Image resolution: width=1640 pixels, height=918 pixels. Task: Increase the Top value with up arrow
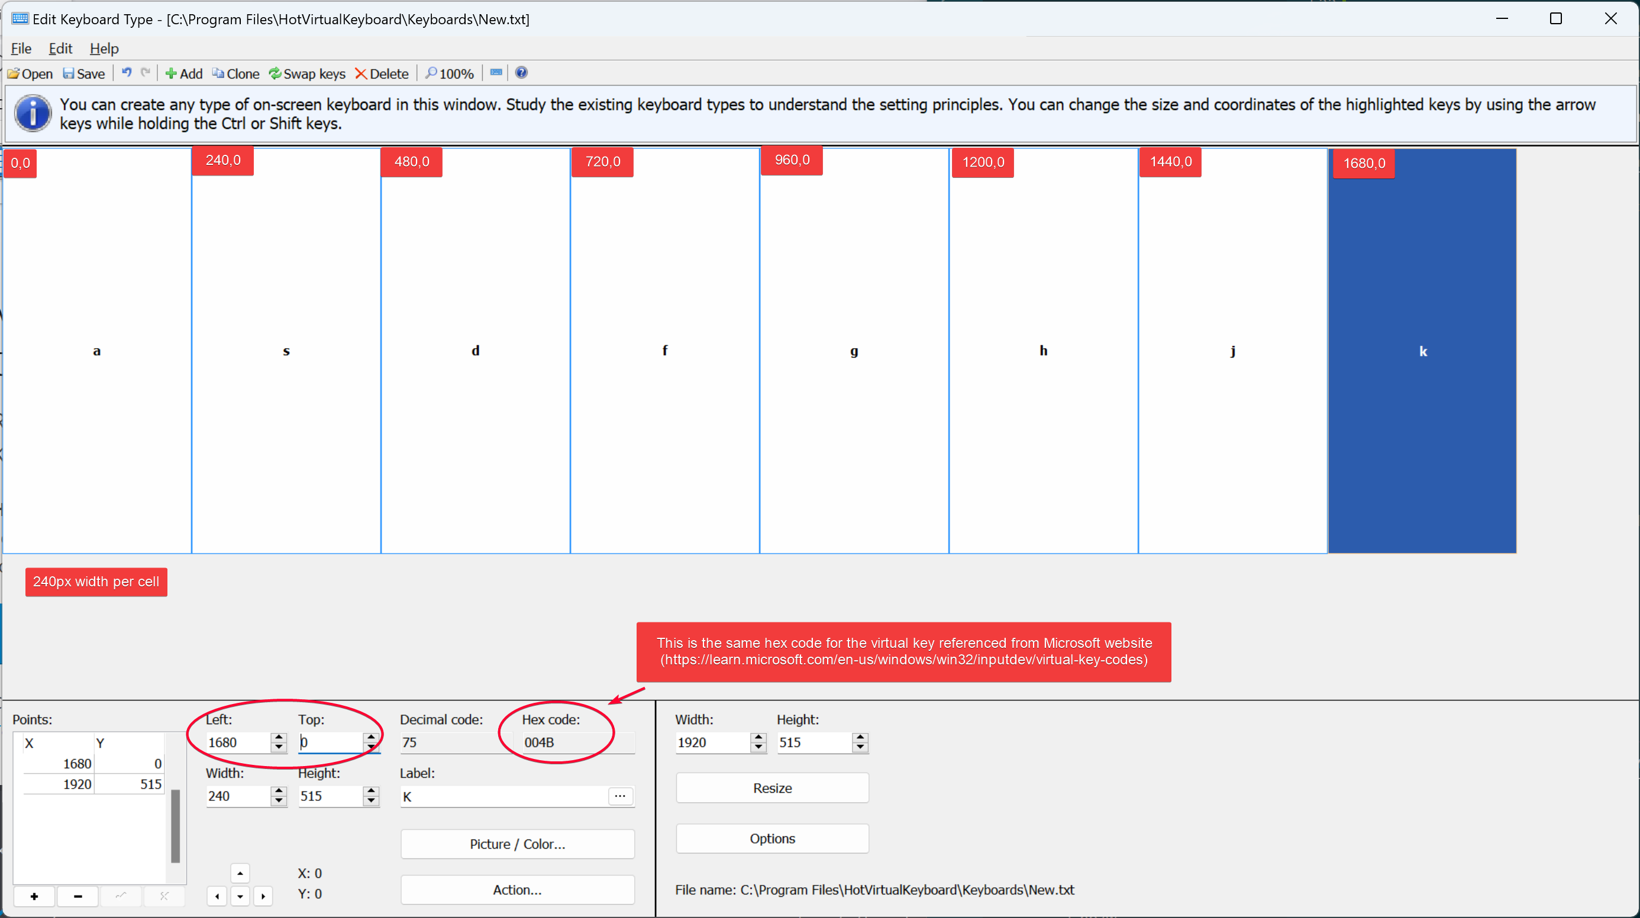[x=371, y=737]
